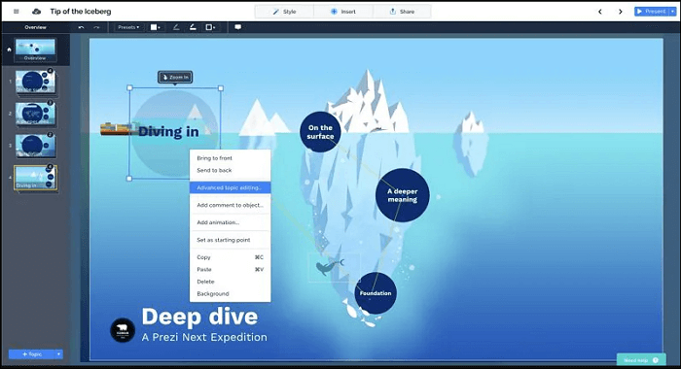Open the Presets dropdown
This screenshot has height=369, width=681.
click(128, 27)
